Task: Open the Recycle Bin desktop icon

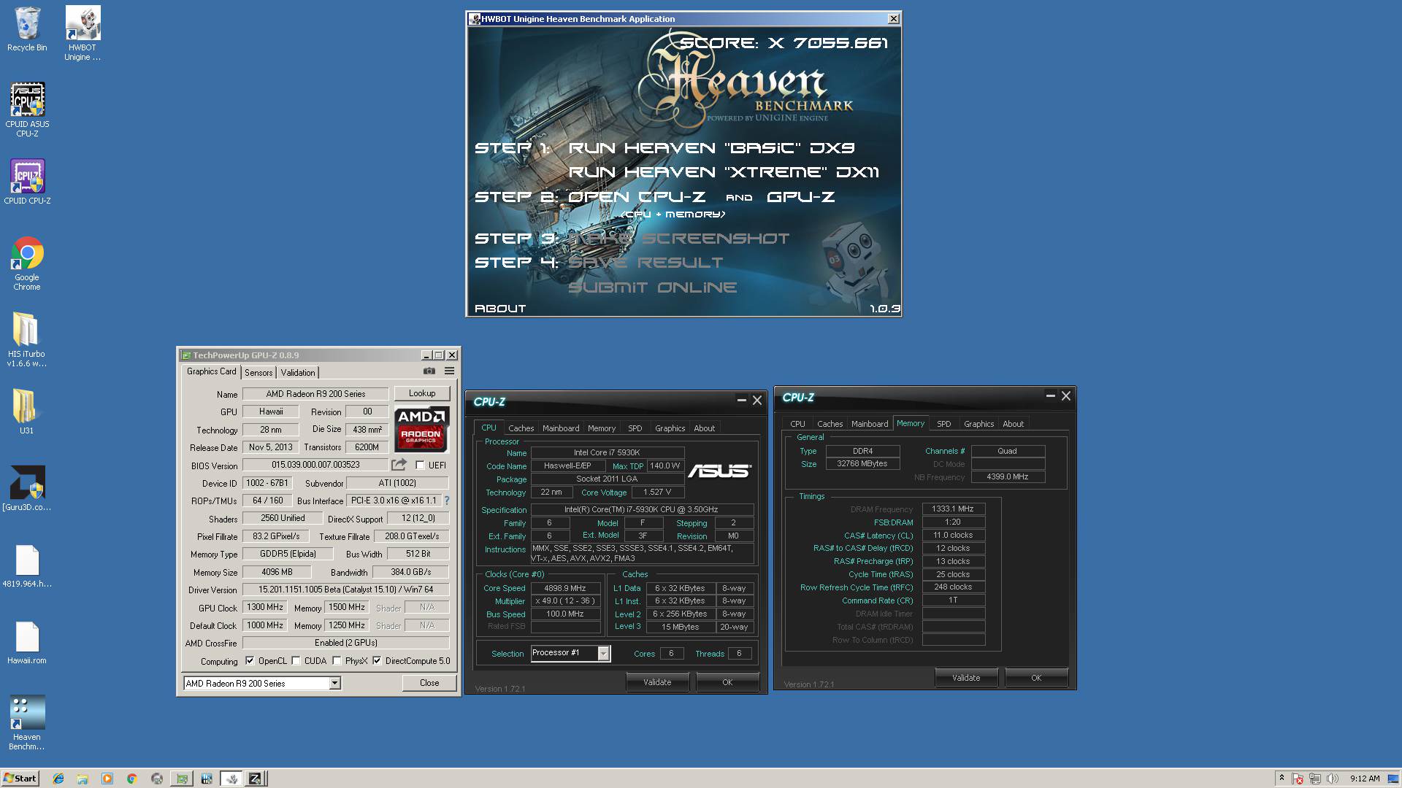Action: (x=27, y=29)
